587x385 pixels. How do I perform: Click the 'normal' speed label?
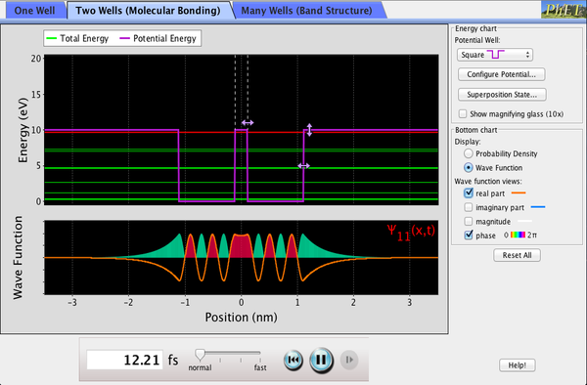[x=200, y=367]
